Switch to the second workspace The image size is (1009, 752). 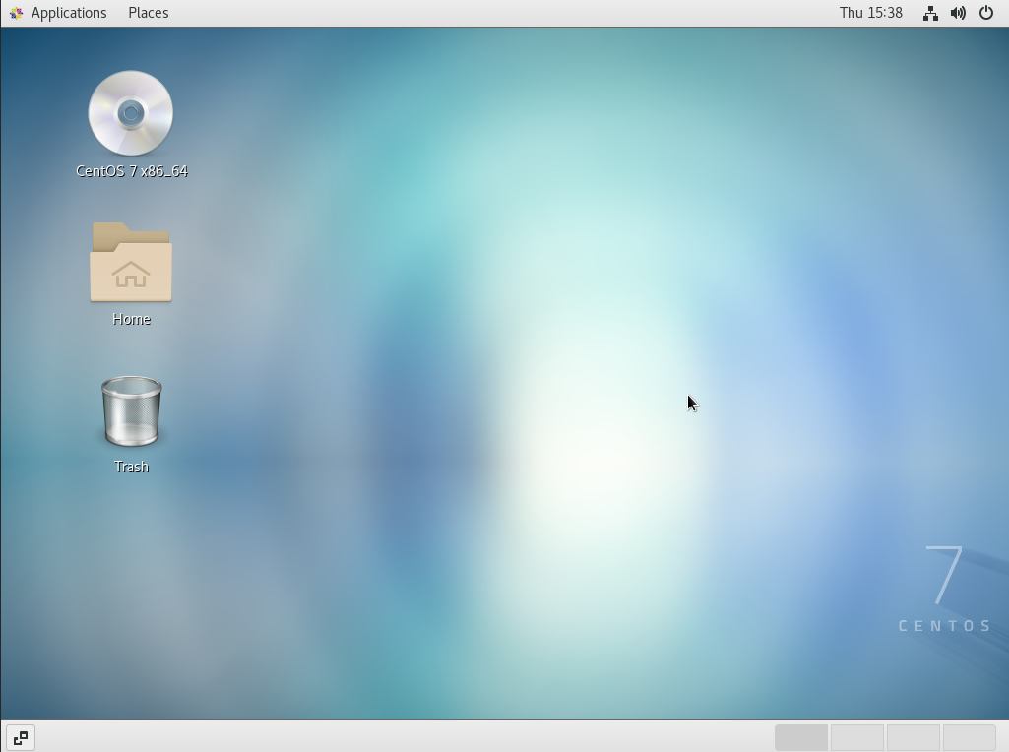click(855, 736)
